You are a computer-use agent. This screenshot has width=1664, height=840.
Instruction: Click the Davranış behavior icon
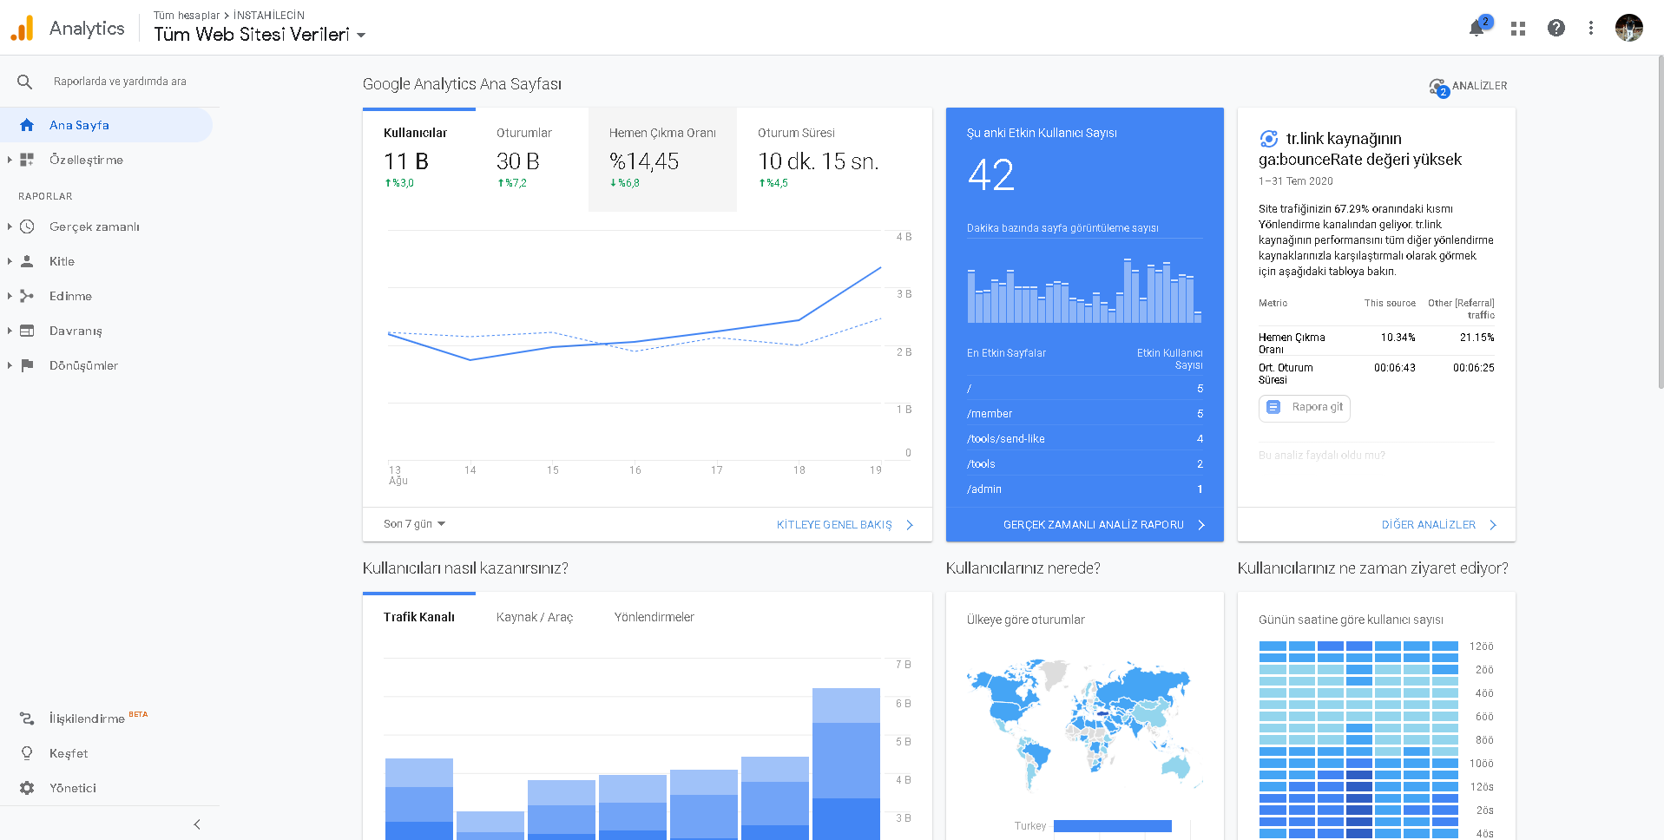pyautogui.click(x=27, y=331)
